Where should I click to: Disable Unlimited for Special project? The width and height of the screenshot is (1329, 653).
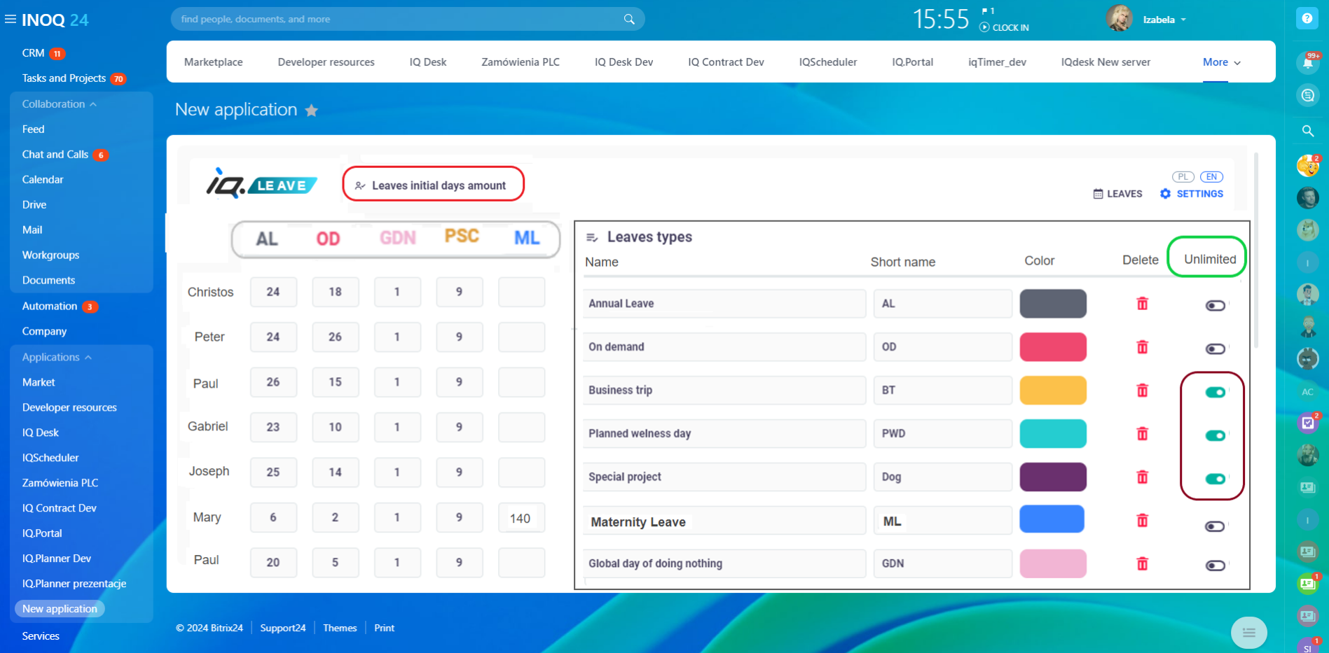pos(1215,479)
